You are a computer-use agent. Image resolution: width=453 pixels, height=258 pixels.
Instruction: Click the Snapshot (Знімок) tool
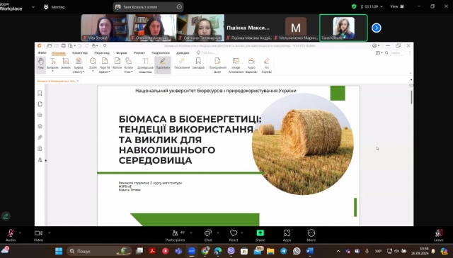66,64
